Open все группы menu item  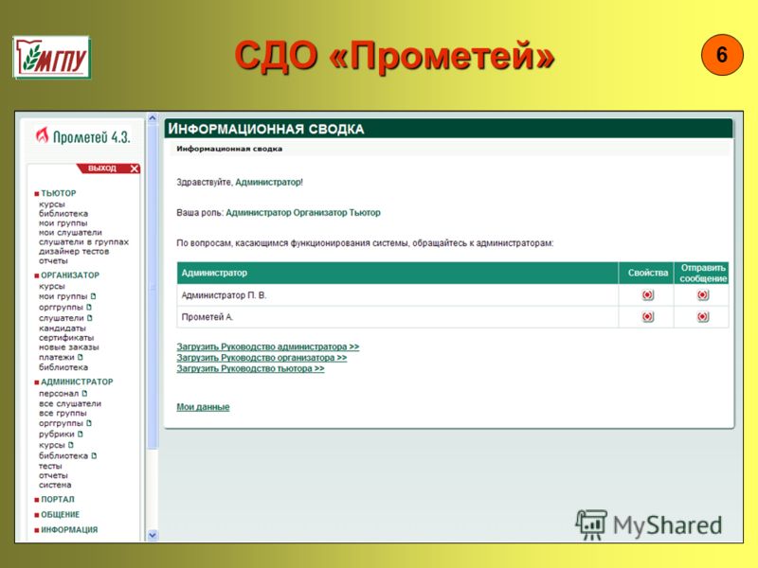click(x=63, y=414)
